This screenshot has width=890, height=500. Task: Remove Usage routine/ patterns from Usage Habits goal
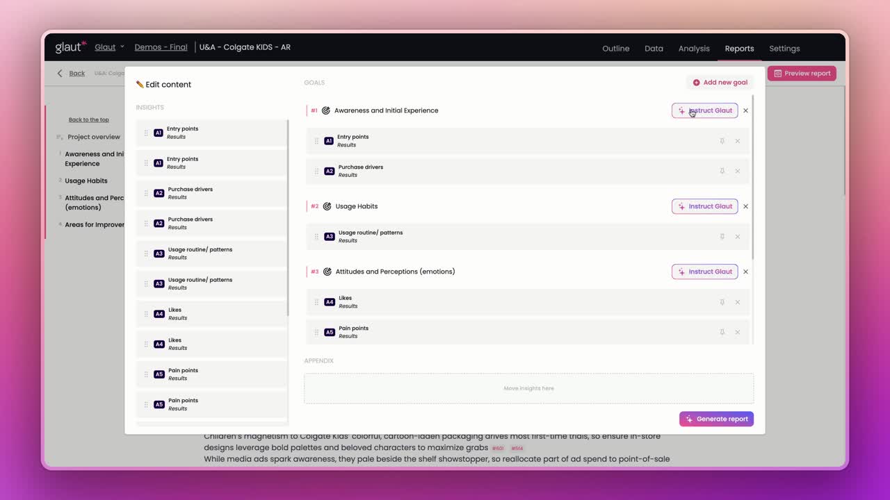(x=738, y=237)
